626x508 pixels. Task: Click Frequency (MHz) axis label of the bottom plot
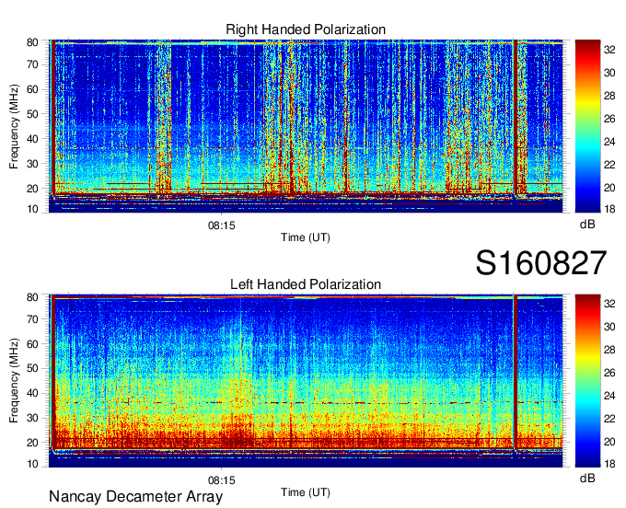(14, 381)
